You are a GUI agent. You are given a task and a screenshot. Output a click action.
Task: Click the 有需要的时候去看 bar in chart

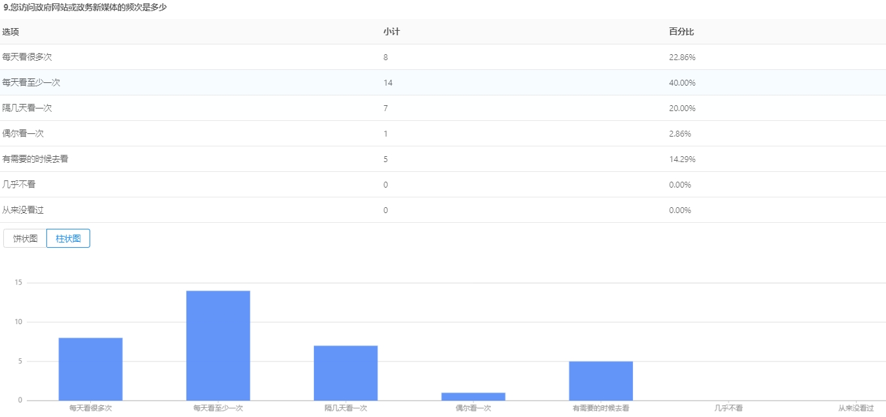pos(600,380)
